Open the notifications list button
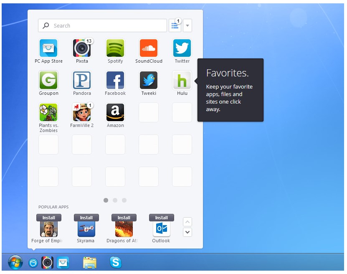The height and width of the screenshot is (274, 347). (175, 25)
